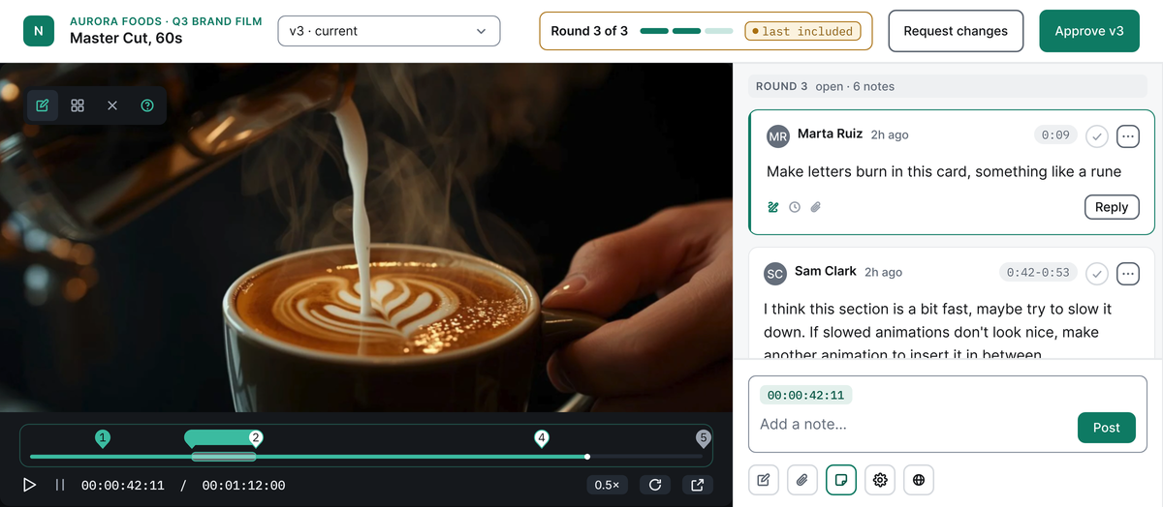This screenshot has width=1163, height=507.
Task: Reply to Marta Ruiz's note
Action: (x=1112, y=207)
